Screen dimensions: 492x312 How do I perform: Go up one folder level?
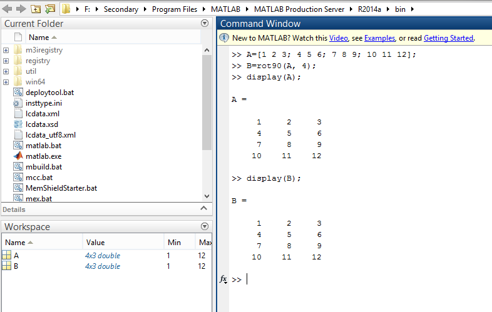pos(36,9)
